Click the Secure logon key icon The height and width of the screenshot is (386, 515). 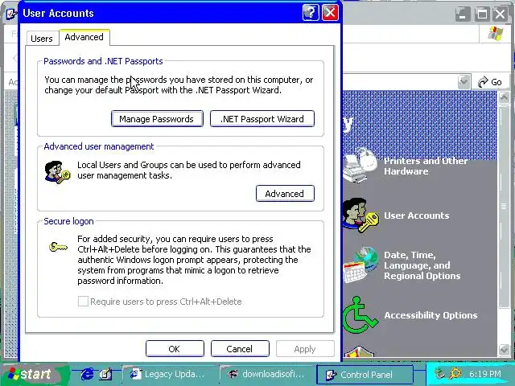coord(58,247)
